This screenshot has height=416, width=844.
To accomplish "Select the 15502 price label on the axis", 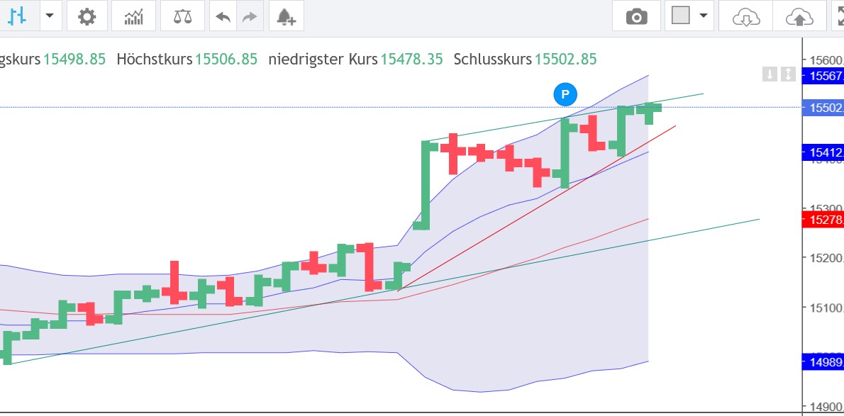I will 824,108.
